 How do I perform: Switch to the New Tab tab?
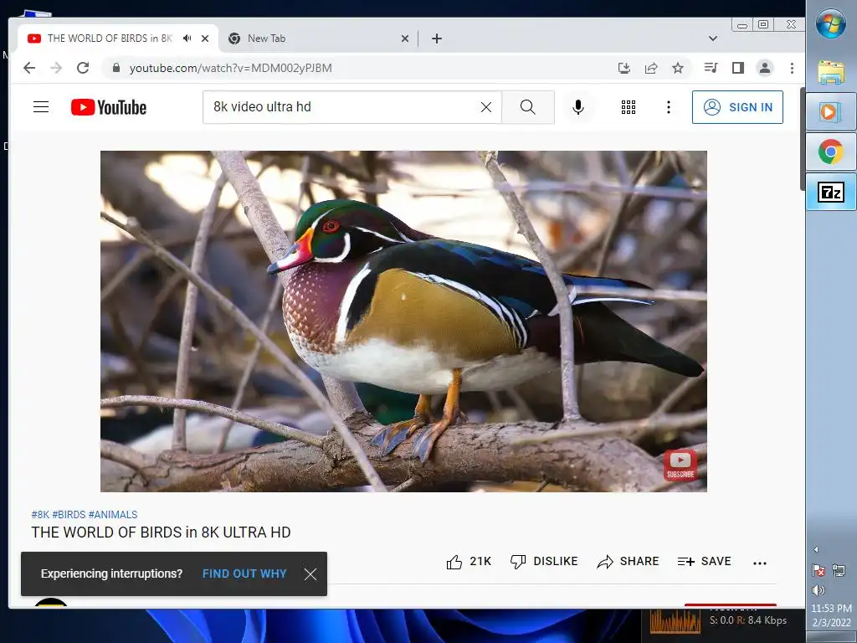(319, 39)
